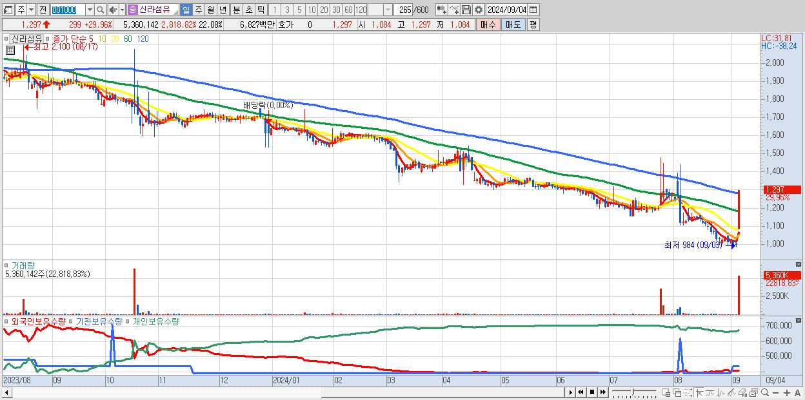Choose the 3 interval button

(287, 10)
